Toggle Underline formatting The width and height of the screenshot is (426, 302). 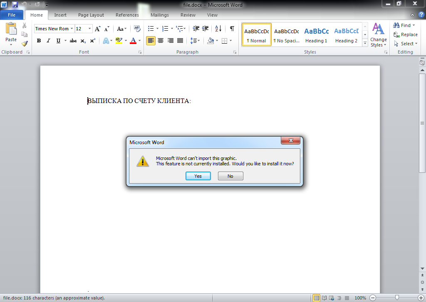[58, 41]
